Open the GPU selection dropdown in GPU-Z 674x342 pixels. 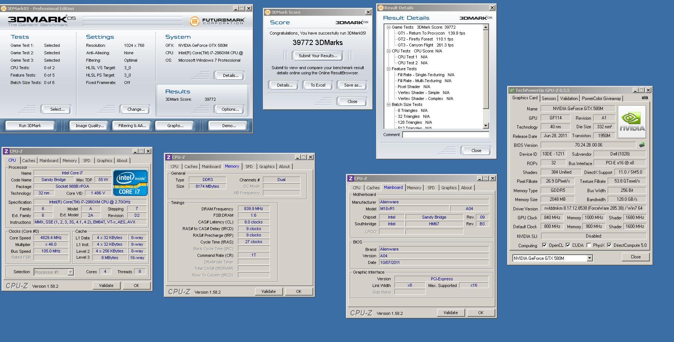pos(589,258)
